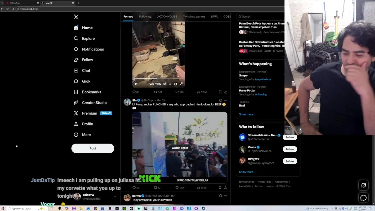Click Show more under What's happening
375x211 pixels.
pyautogui.click(x=246, y=114)
